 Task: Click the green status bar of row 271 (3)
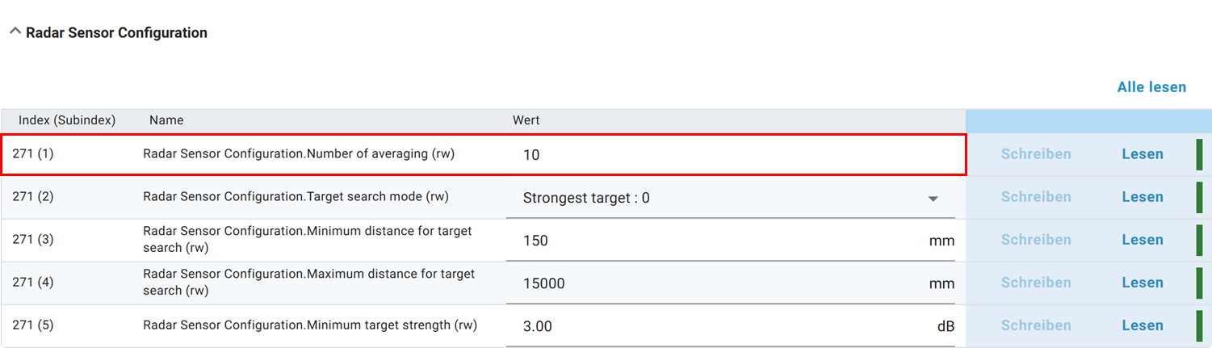1199,241
